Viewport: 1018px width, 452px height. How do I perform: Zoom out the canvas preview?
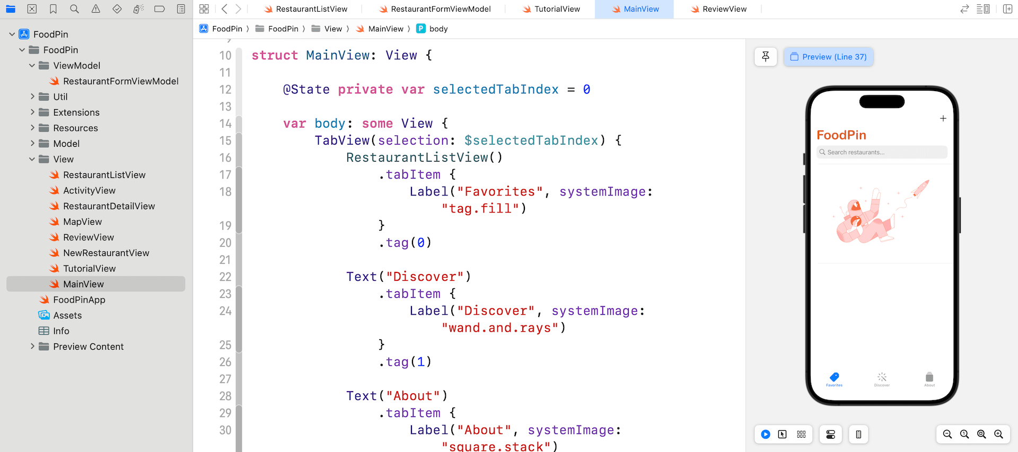pyautogui.click(x=947, y=435)
